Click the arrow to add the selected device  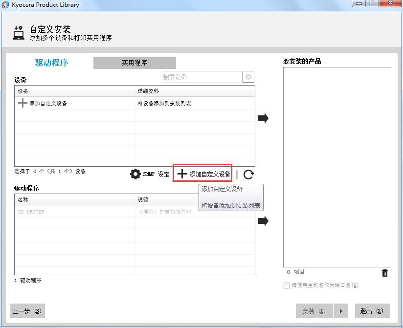pyautogui.click(x=263, y=118)
